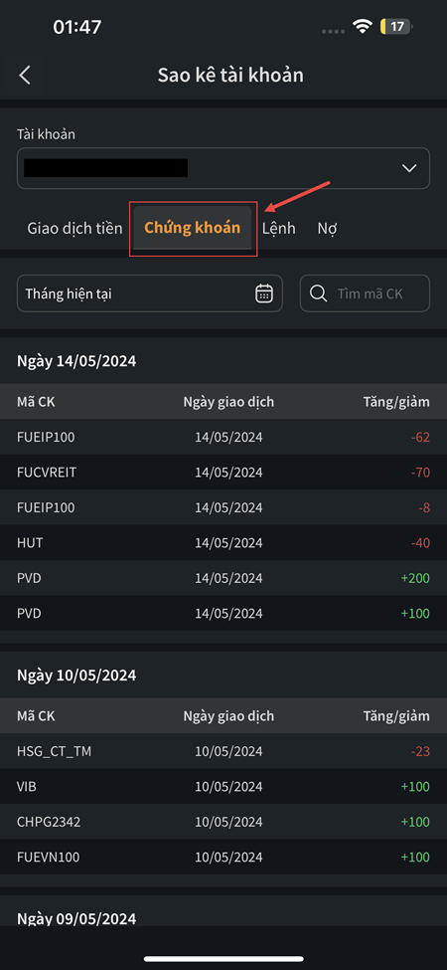
Task: Tap the Wi-Fi status icon
Action: click(x=362, y=26)
